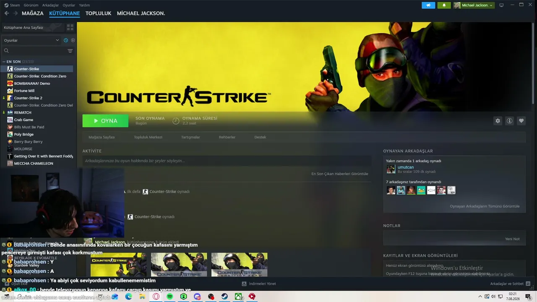Launch Microsoft Edge from taskbar

pyautogui.click(x=128, y=297)
